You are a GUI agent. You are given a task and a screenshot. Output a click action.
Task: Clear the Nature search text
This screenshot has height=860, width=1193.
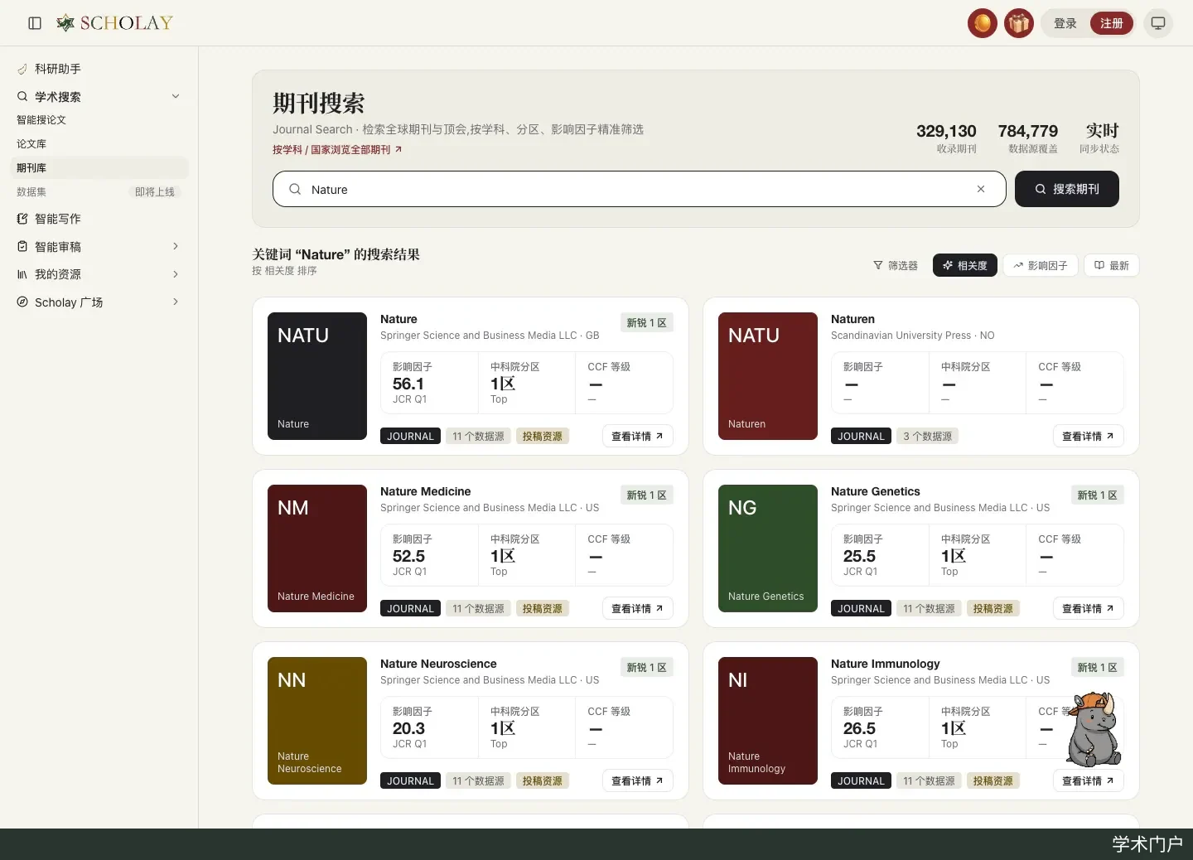click(981, 189)
